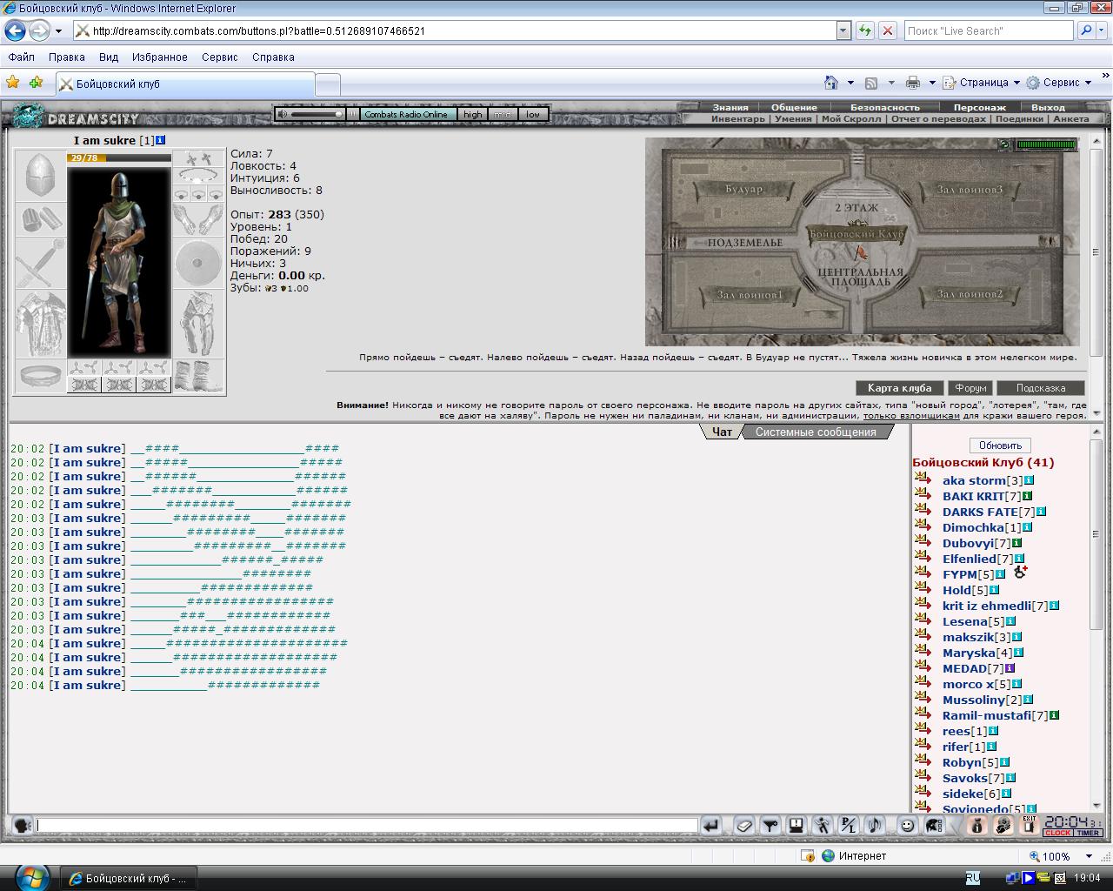Click the eraser clear chat icon
1113x891 pixels.
tap(744, 826)
